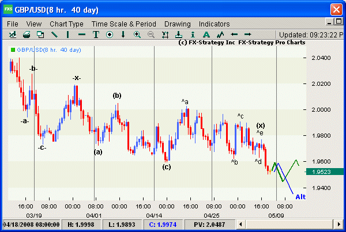Open the Time Scale & Period menu

(x=124, y=24)
